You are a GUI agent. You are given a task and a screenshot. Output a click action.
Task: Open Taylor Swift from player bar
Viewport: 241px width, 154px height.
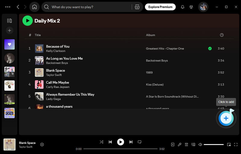point(26,147)
